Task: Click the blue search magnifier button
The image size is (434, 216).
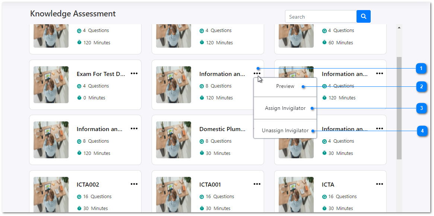Action: click(363, 16)
